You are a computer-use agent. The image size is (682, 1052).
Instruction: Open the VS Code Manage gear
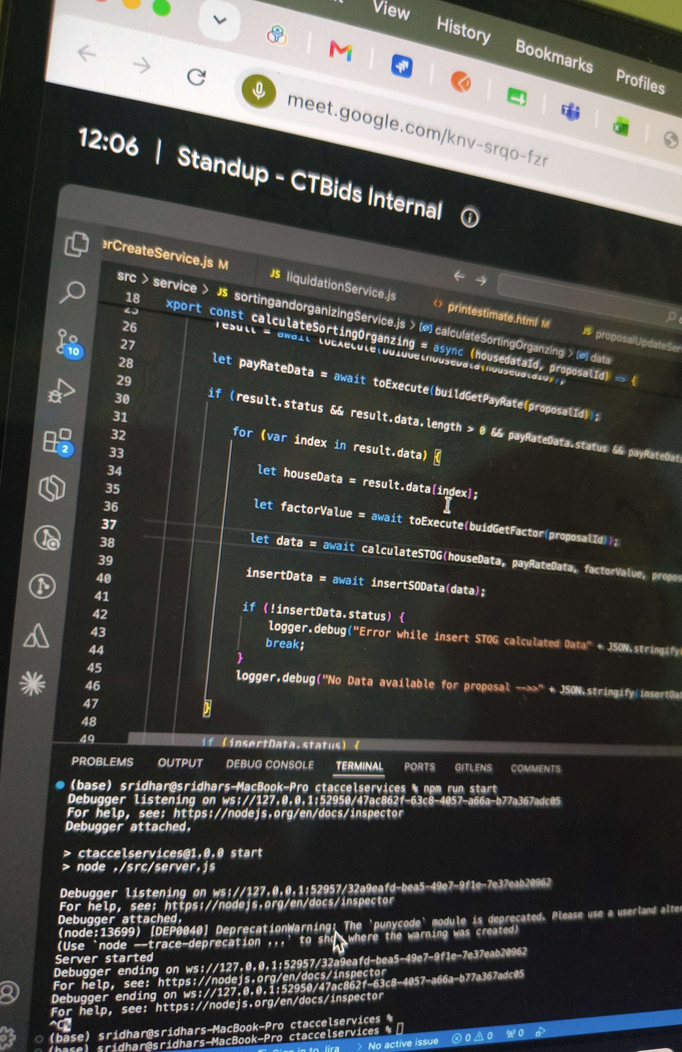click(7, 1037)
